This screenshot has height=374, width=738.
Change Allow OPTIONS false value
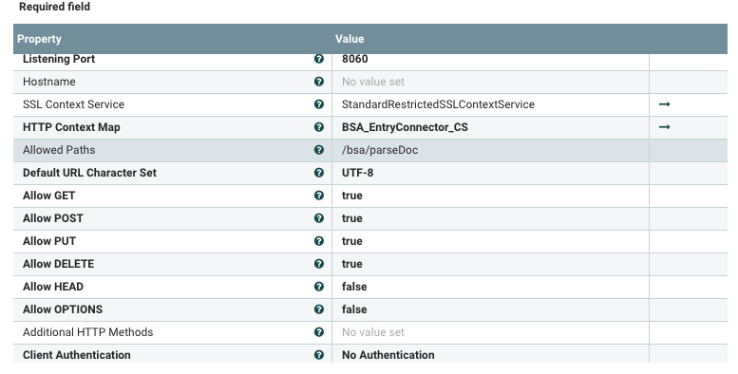490,309
